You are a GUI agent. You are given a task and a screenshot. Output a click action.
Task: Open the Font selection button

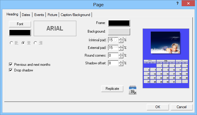click(x=20, y=24)
